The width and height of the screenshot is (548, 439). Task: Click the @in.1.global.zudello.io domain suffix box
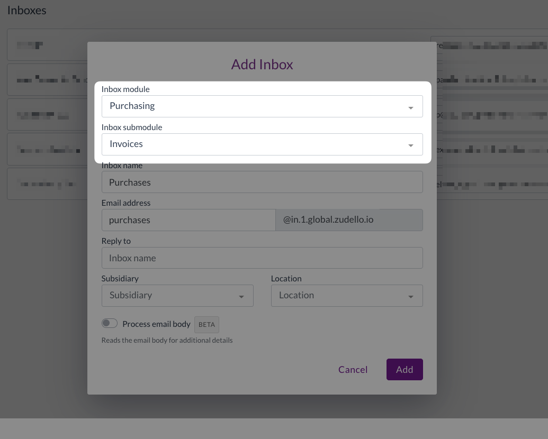click(349, 220)
